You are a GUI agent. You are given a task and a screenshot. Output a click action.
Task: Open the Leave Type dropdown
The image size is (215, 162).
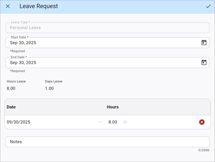(107, 28)
